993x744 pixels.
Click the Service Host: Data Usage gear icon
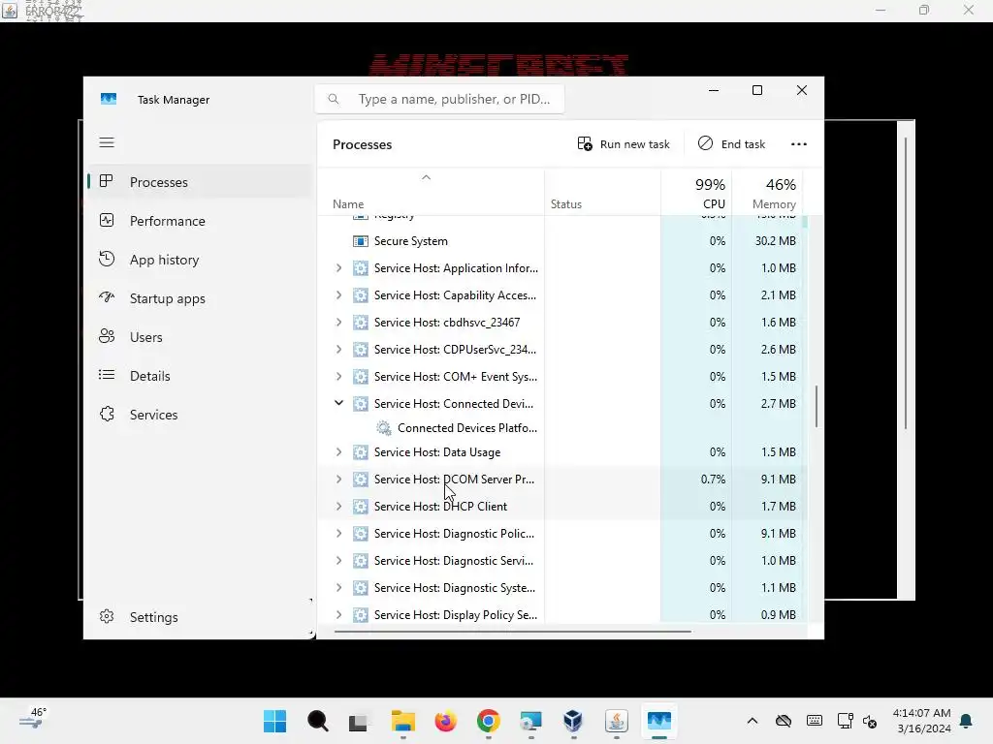tap(361, 452)
